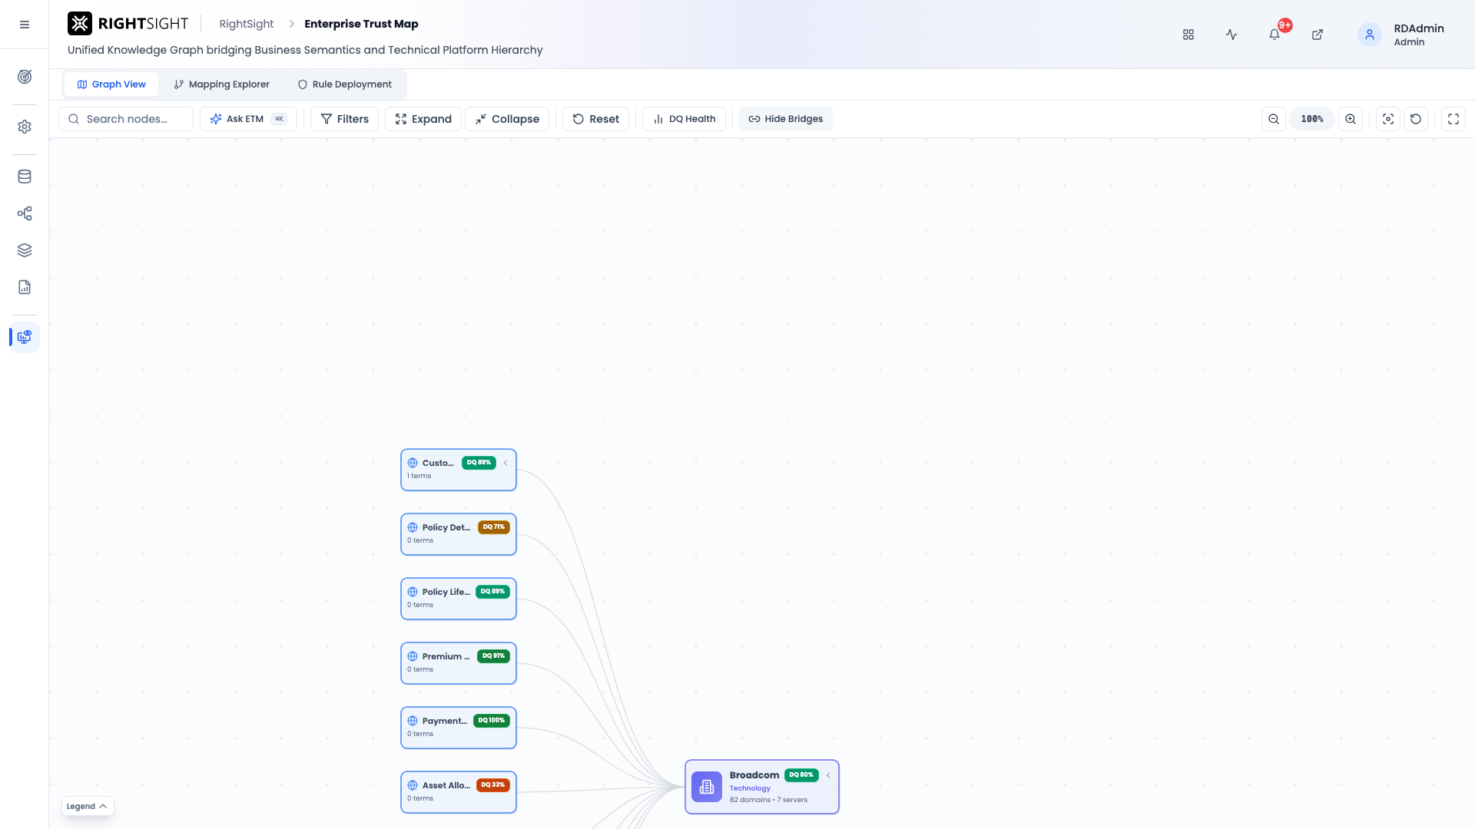Click the Reset button

[x=595, y=119]
